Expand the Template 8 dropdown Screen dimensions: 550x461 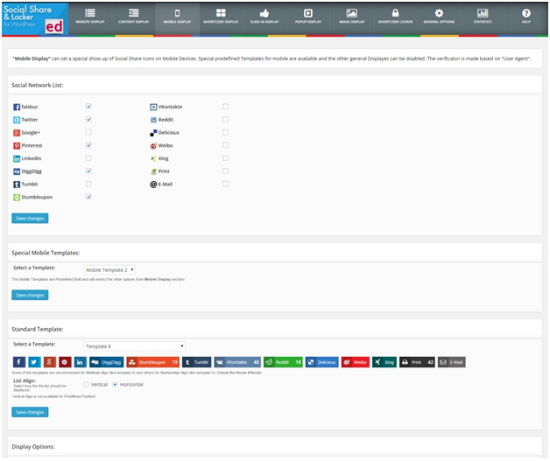134,346
